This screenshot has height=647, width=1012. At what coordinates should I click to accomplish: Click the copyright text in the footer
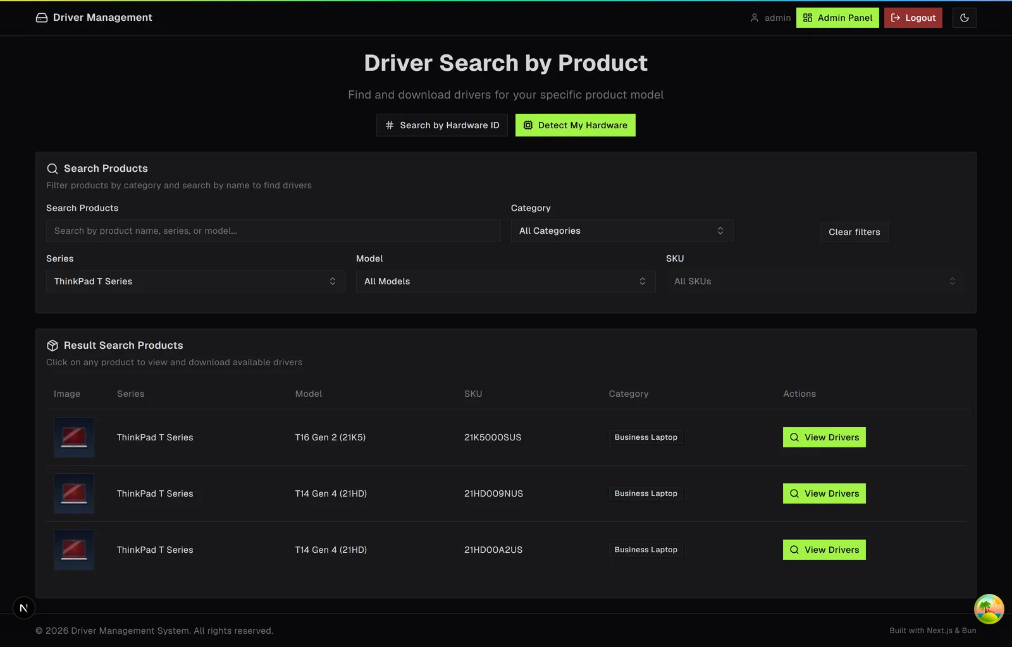(154, 631)
